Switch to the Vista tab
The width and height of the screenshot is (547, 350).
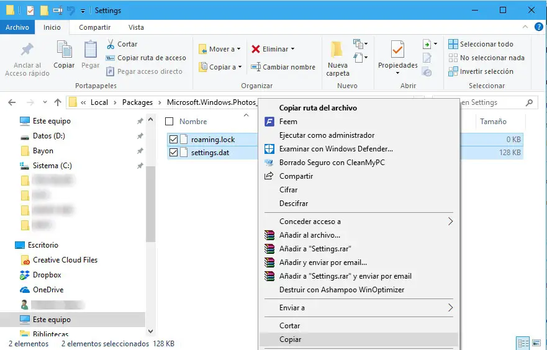136,27
